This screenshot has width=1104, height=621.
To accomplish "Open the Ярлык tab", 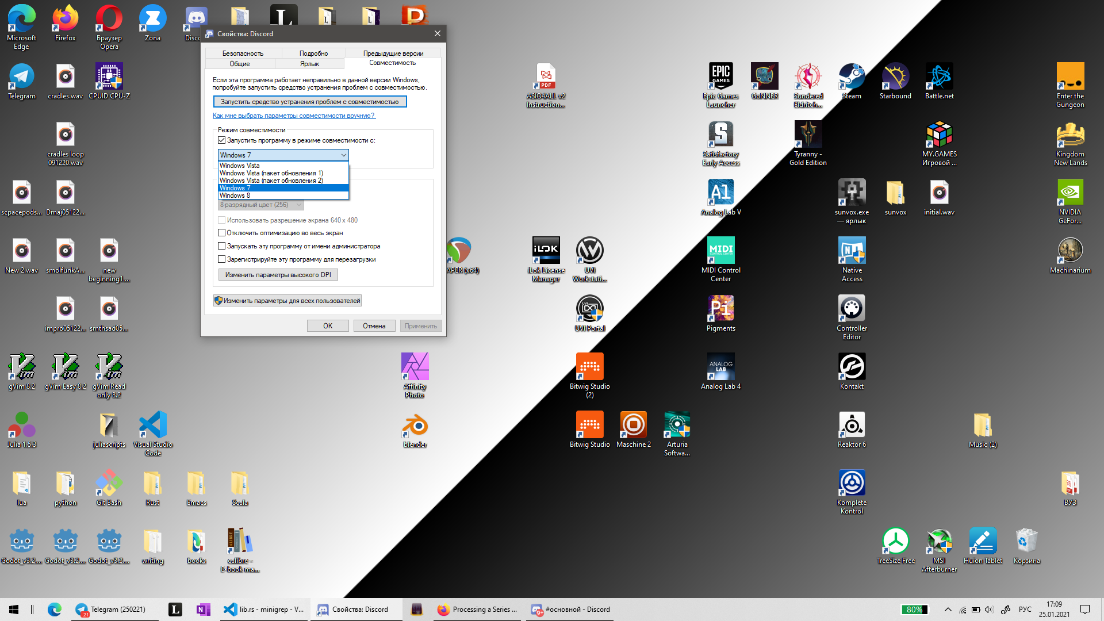I will pos(309,64).
